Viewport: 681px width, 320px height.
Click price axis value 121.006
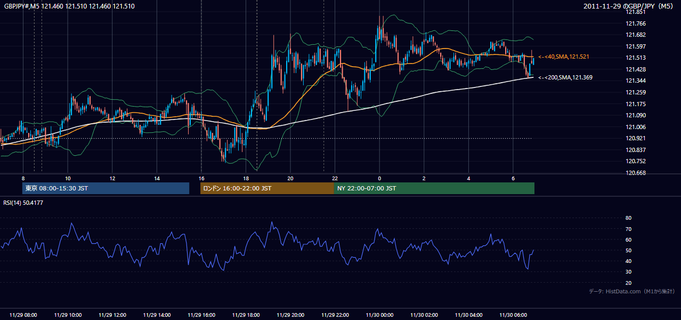click(635, 127)
